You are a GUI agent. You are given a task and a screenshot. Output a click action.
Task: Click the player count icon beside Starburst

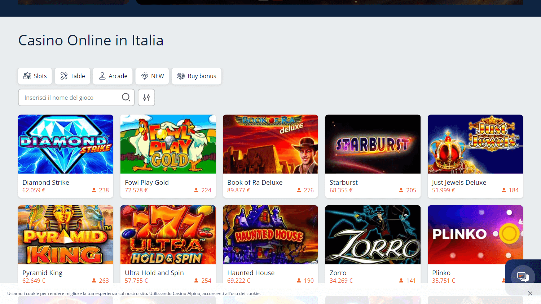click(x=401, y=190)
